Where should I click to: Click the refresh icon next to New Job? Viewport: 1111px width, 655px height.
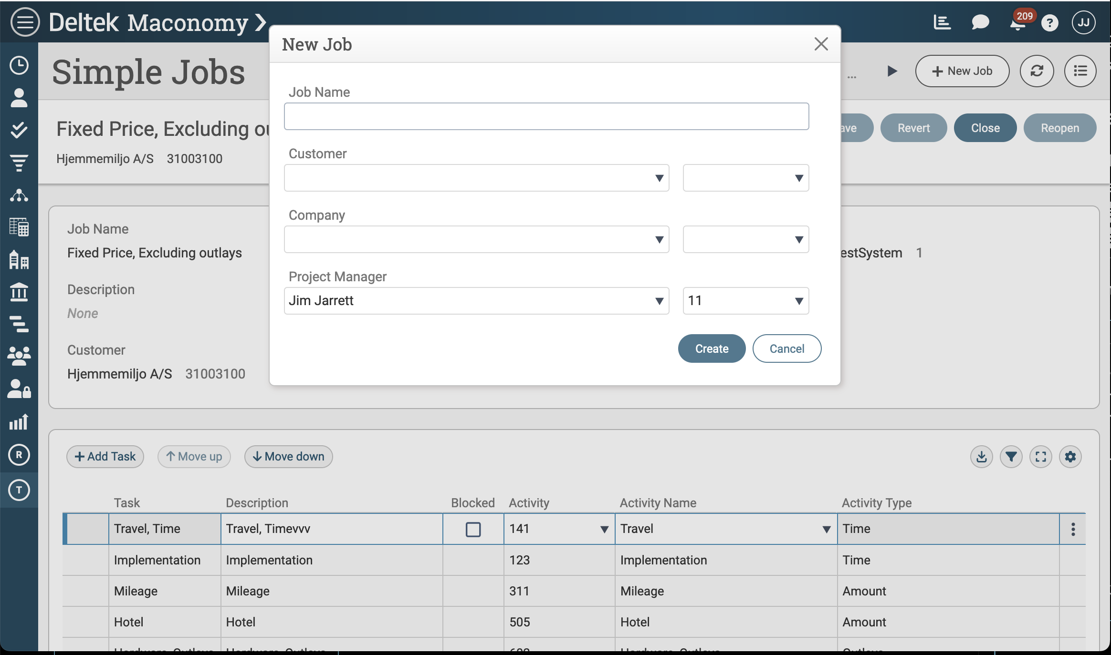pos(1037,71)
